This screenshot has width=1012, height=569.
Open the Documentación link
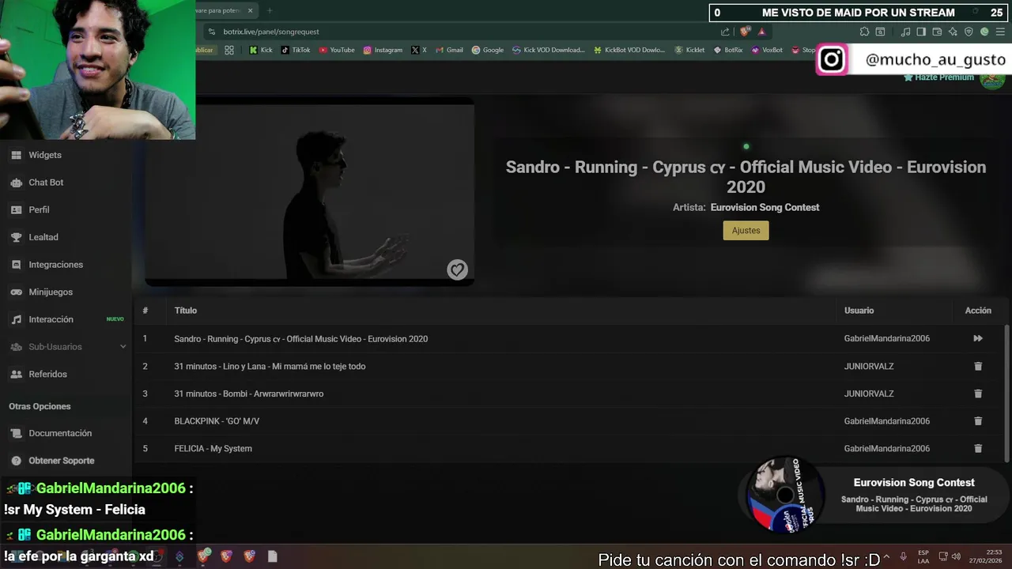(60, 433)
